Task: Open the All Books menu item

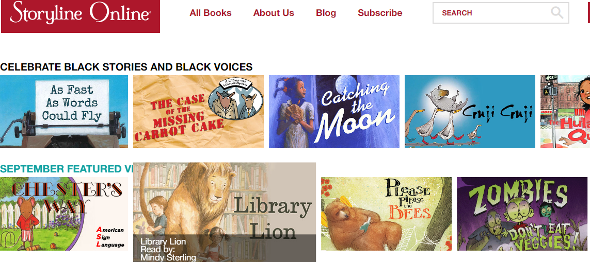Action: tap(210, 13)
